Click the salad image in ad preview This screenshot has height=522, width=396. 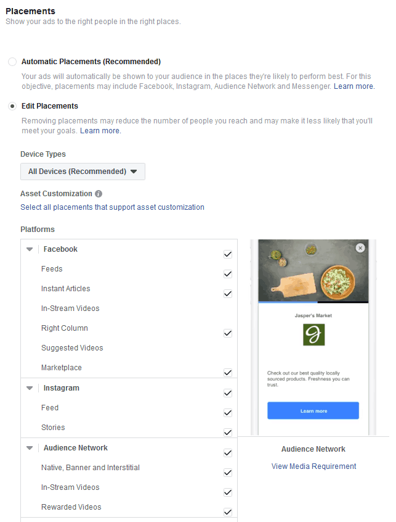[337, 281]
